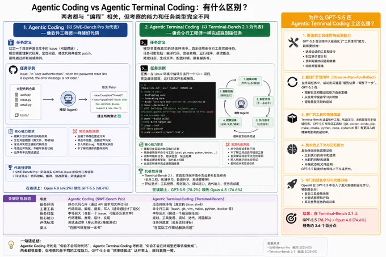
Task: Click the 提交 Patch code box
Action: [109, 102]
